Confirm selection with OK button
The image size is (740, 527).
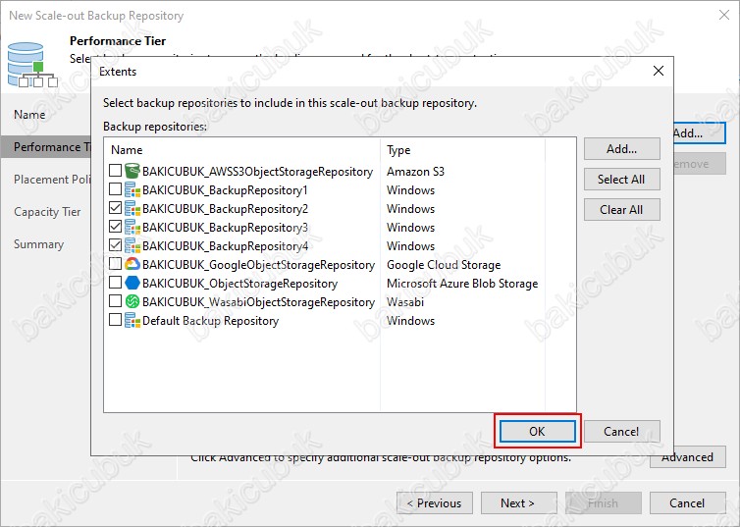coord(538,431)
